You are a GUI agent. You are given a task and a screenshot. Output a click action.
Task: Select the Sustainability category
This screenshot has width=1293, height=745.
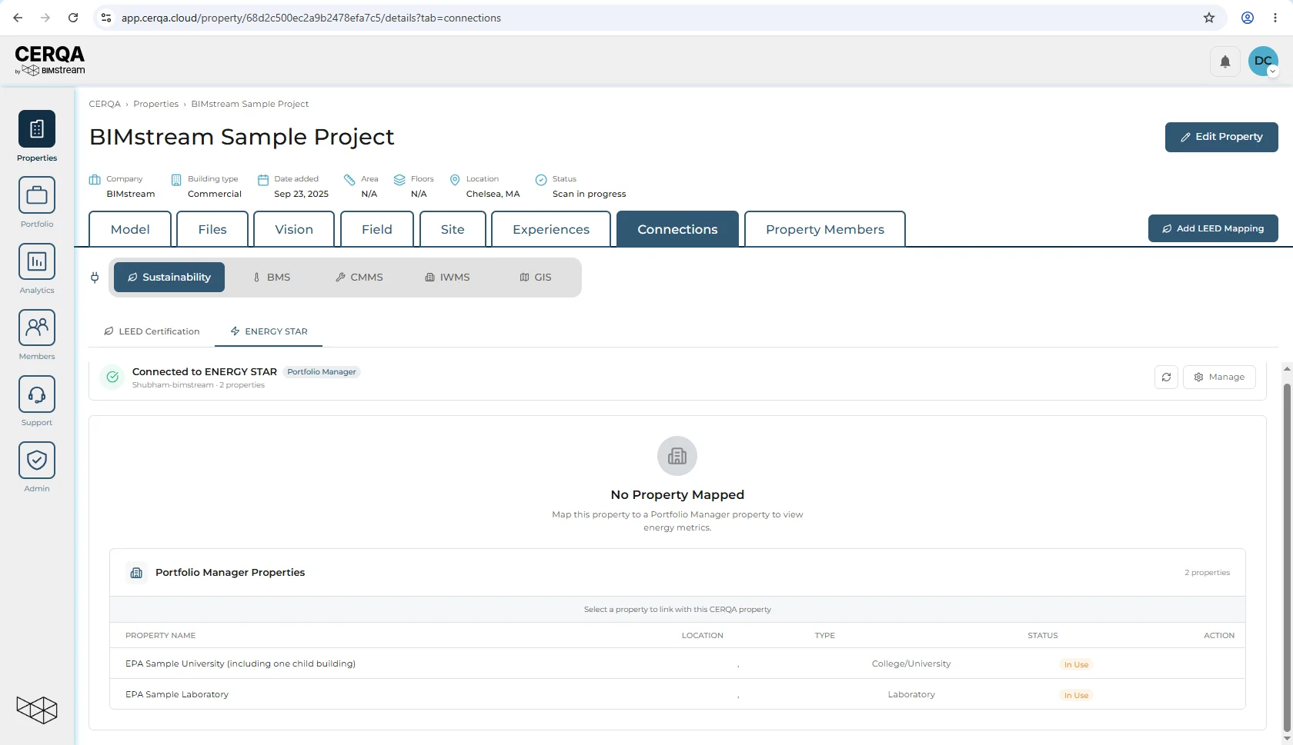coord(169,278)
